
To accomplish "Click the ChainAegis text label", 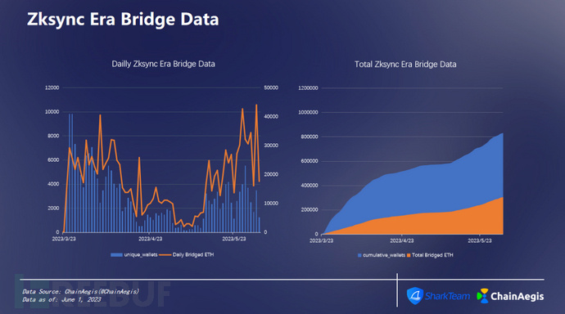I will pyautogui.click(x=517, y=296).
